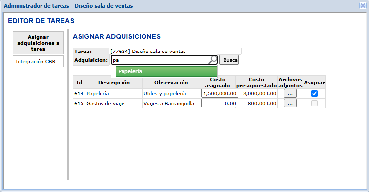Select the Id cell 614
The height and width of the screenshot is (192, 369).
click(79, 93)
